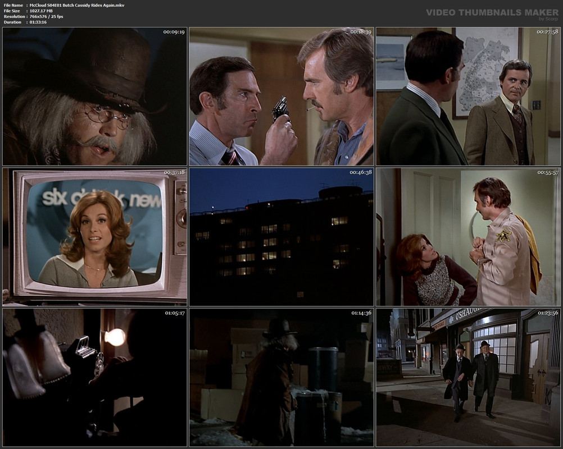Click the timestamp text '00:18:39'
Image resolution: width=563 pixels, height=449 pixels.
coord(361,32)
